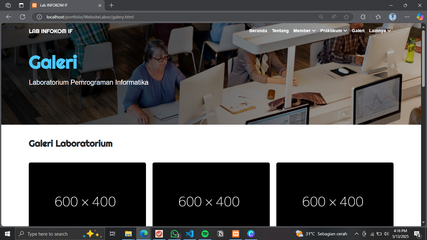
Task: Open the Lainnya dropdown in navbar
Action: [380, 31]
